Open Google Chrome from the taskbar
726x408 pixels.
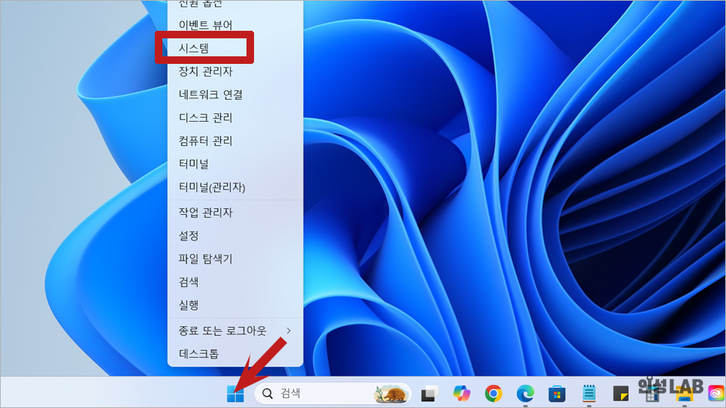coord(493,394)
